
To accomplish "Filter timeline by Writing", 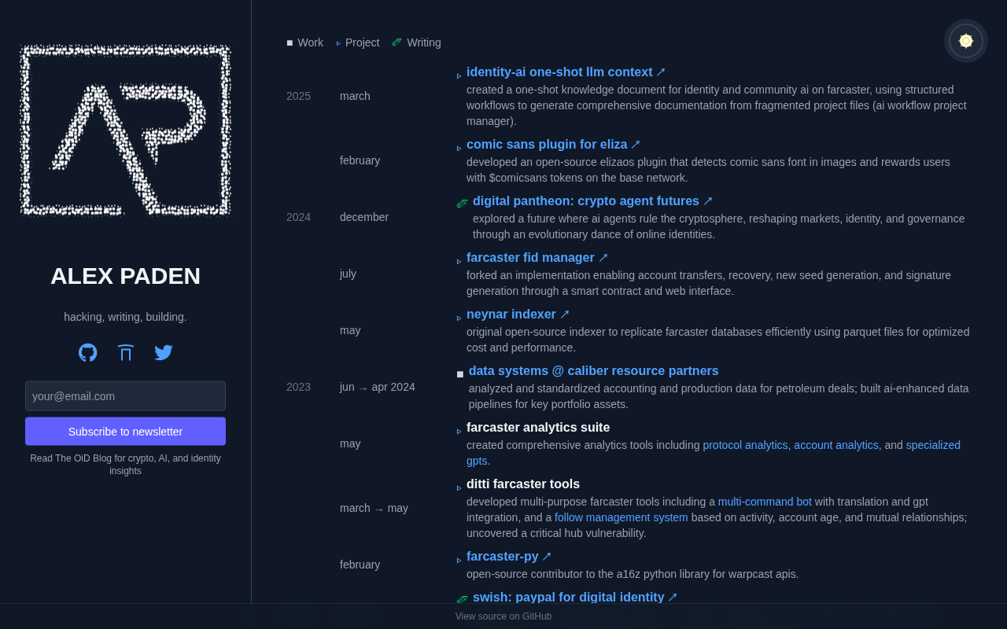I will point(417,42).
